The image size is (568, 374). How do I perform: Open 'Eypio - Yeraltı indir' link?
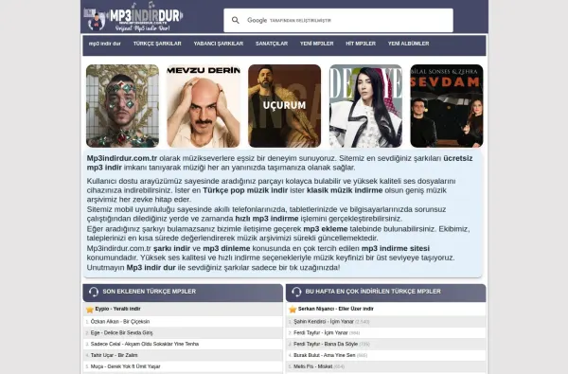(117, 309)
